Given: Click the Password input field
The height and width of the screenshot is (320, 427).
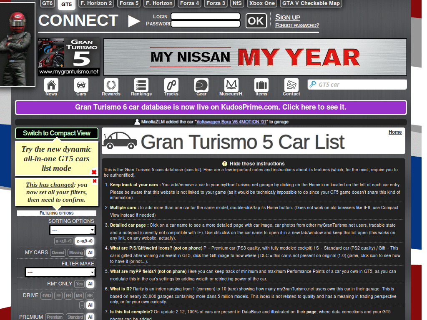Looking at the screenshot, I should 206,24.
